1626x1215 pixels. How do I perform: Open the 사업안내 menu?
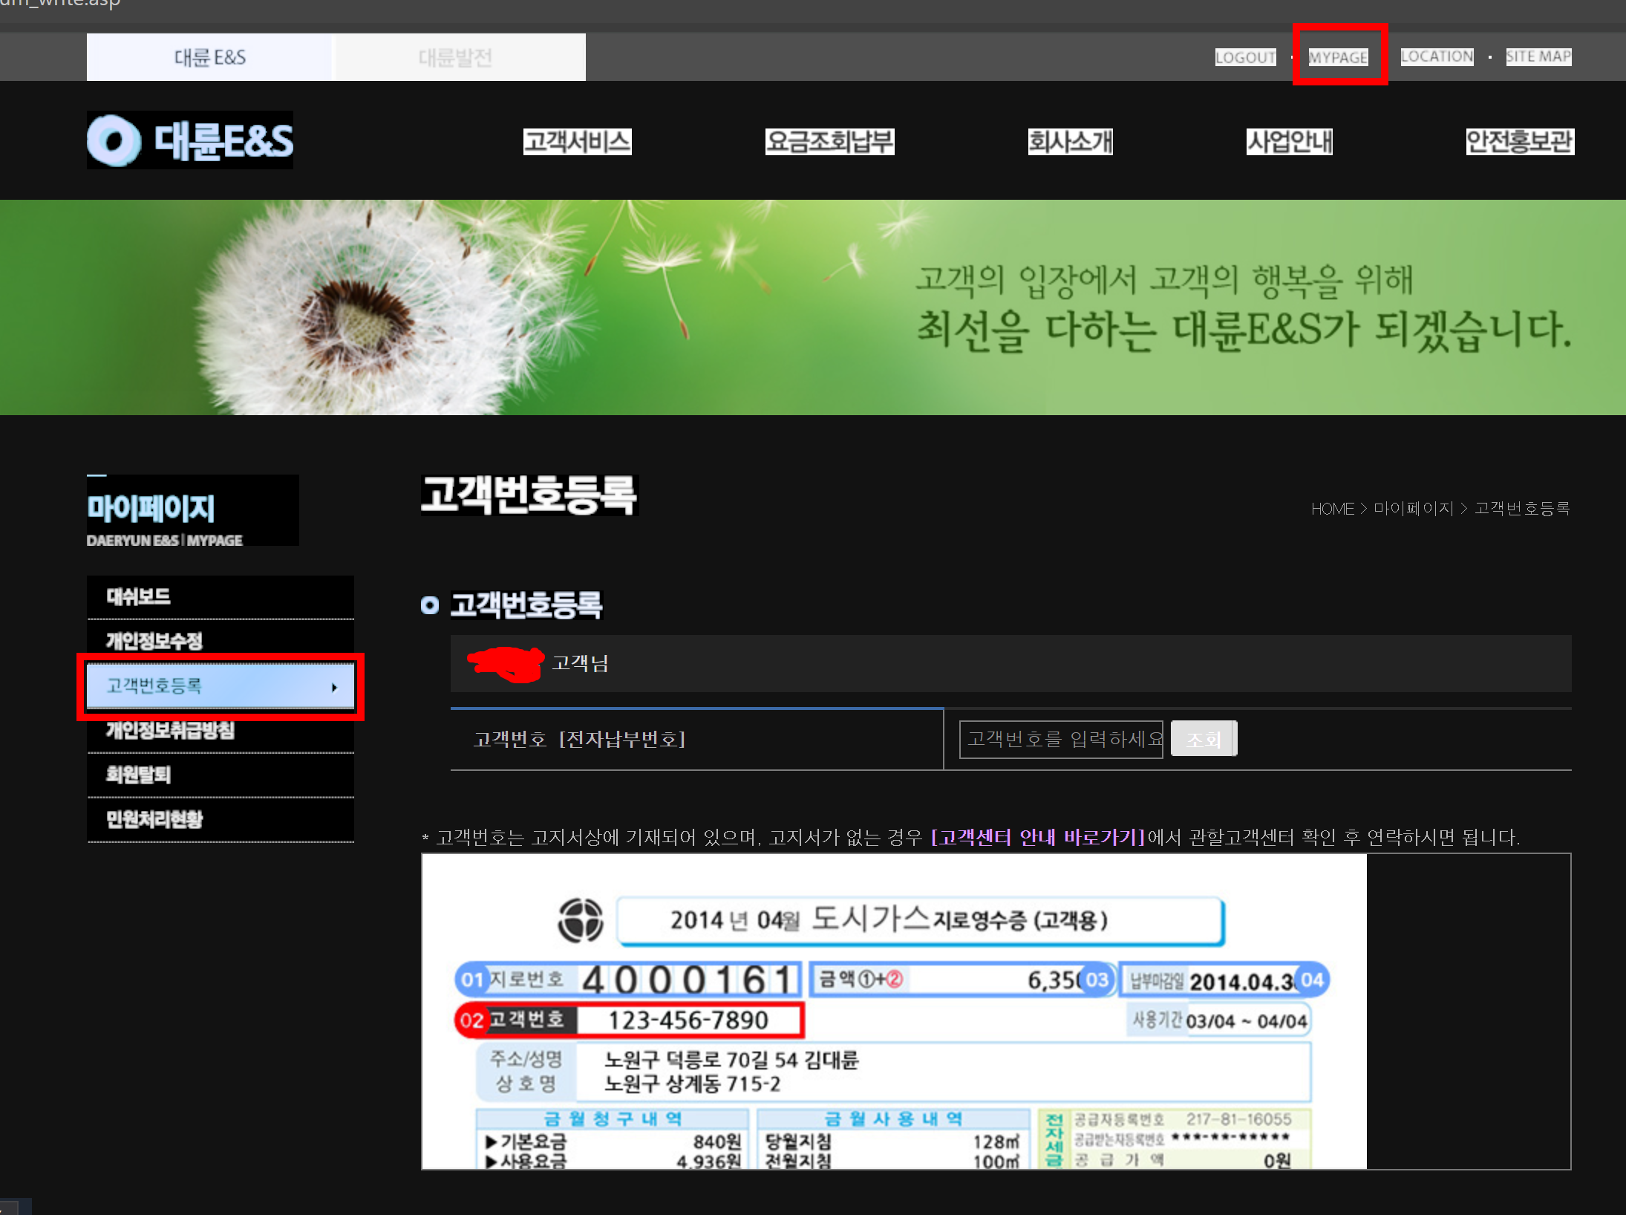1289,141
